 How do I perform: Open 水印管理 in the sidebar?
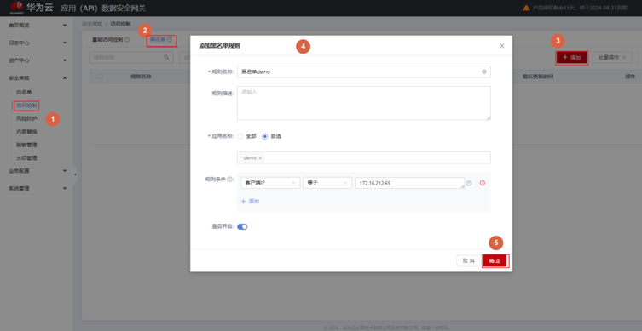(26, 157)
